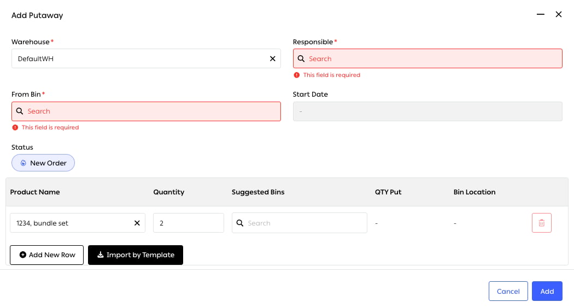Image resolution: width=574 pixels, height=308 pixels.
Task: Click the disabled Start Date field
Action: [427, 111]
